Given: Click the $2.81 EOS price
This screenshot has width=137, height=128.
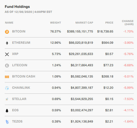Looking at the screenshot, I should (109, 110).
